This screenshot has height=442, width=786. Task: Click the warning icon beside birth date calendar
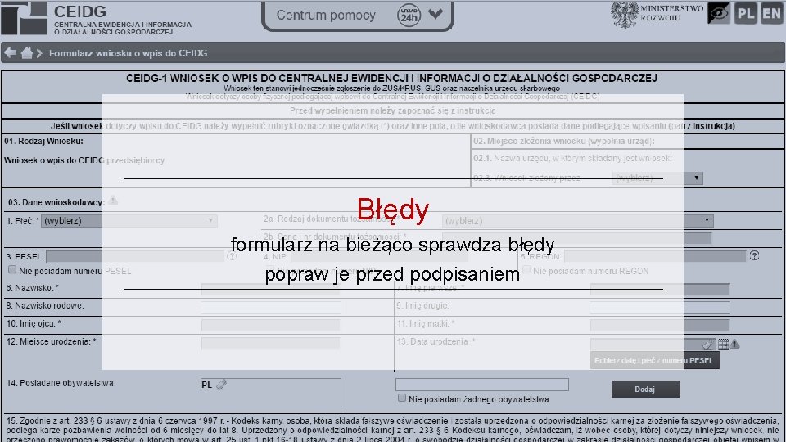[735, 344]
